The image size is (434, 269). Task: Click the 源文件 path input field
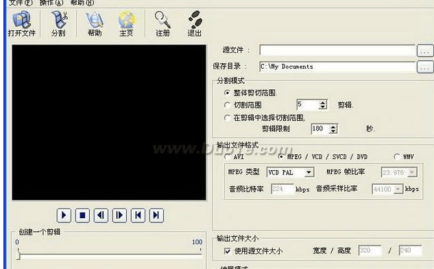(x=337, y=50)
